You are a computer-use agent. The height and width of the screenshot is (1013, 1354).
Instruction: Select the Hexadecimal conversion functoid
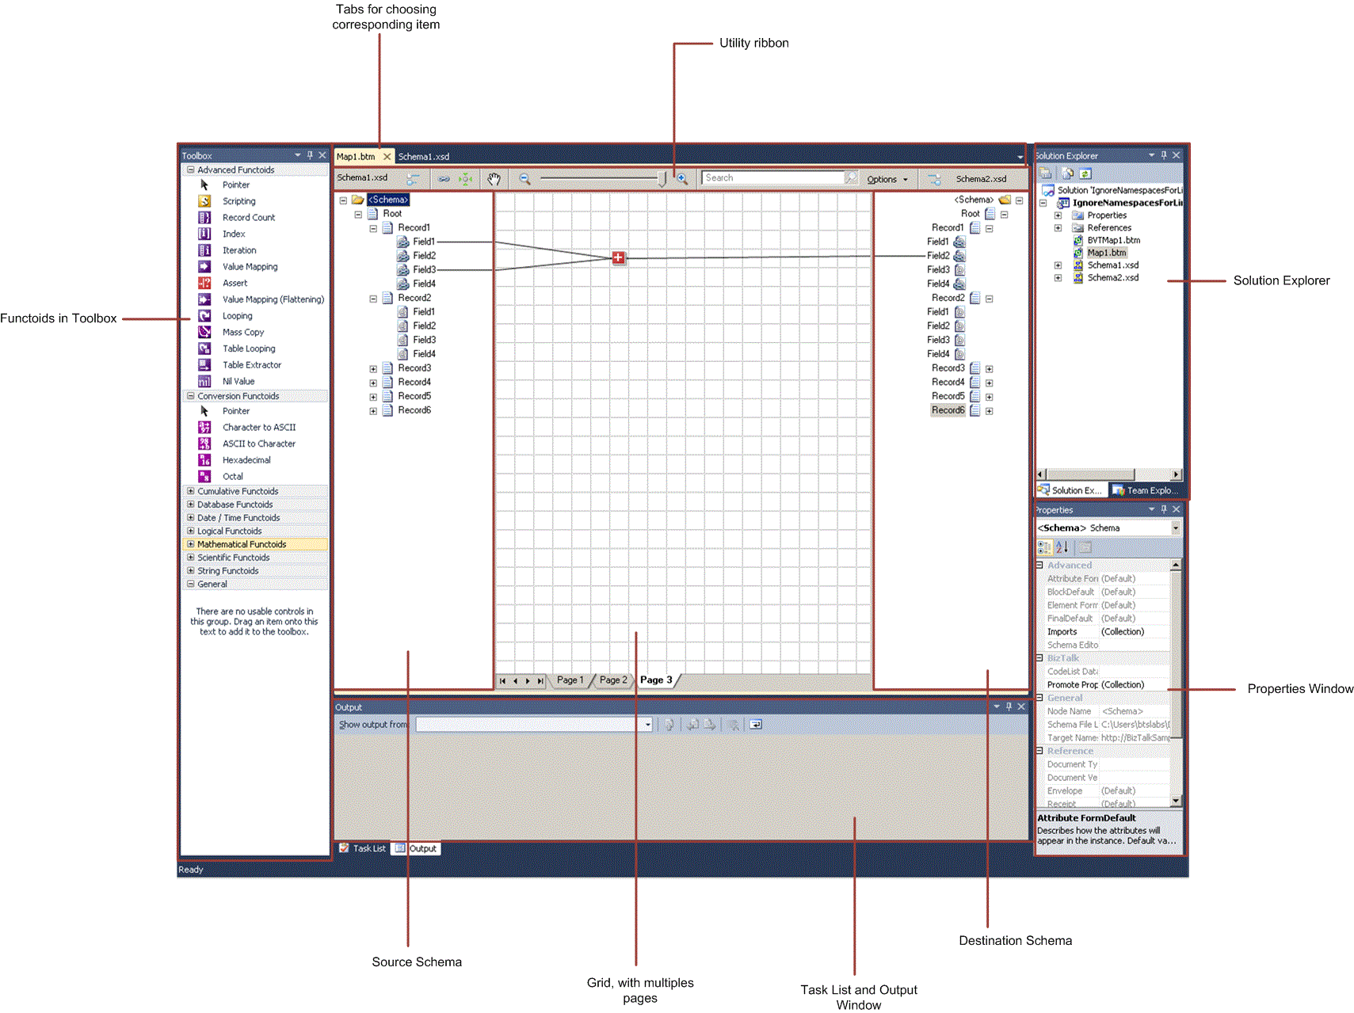[x=246, y=459]
